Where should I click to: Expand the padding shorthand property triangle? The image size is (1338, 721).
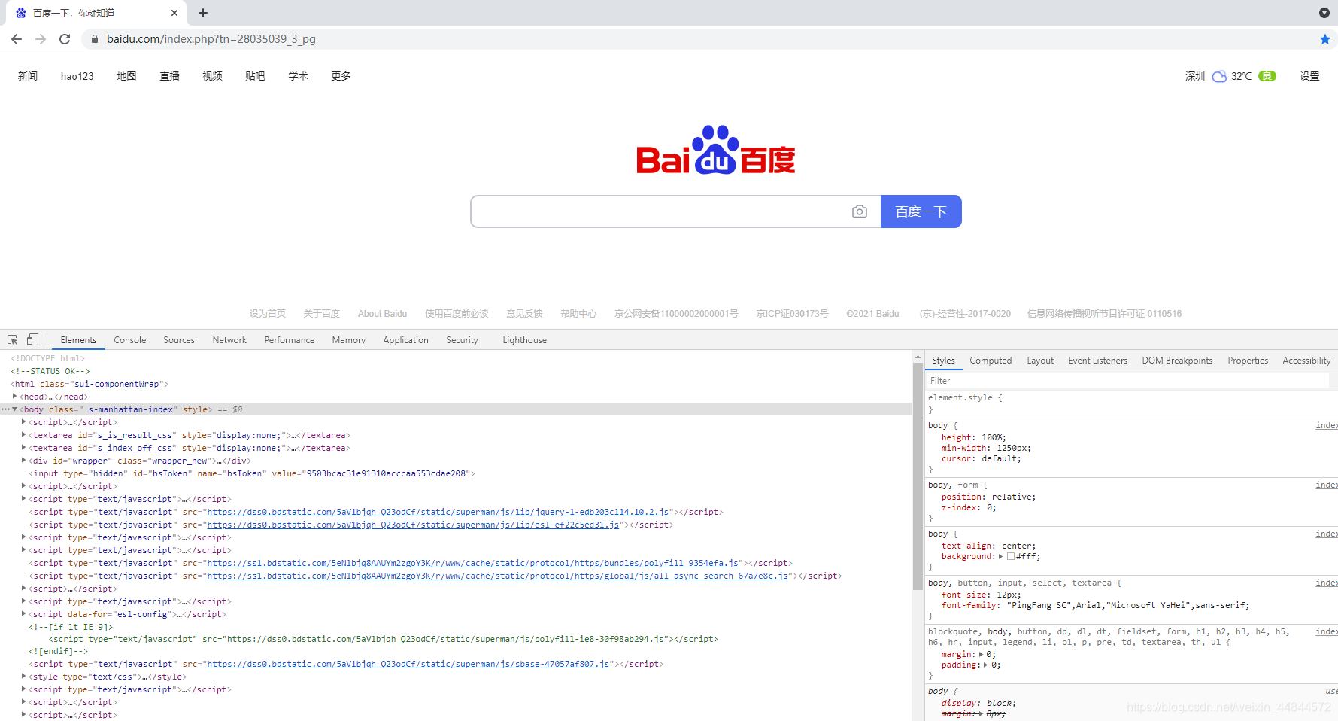point(985,665)
